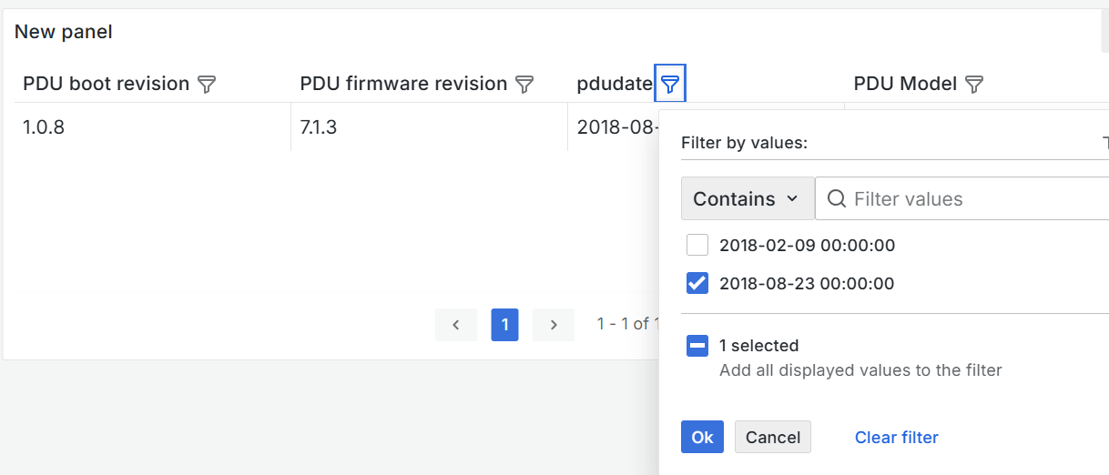Viewport: 1109px width, 475px height.
Task: Click page 1 in pagination
Action: pyautogui.click(x=504, y=324)
